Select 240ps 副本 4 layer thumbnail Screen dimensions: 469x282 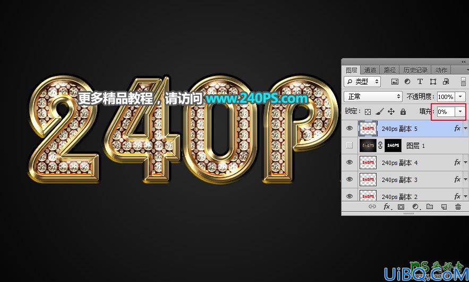tap(368, 162)
